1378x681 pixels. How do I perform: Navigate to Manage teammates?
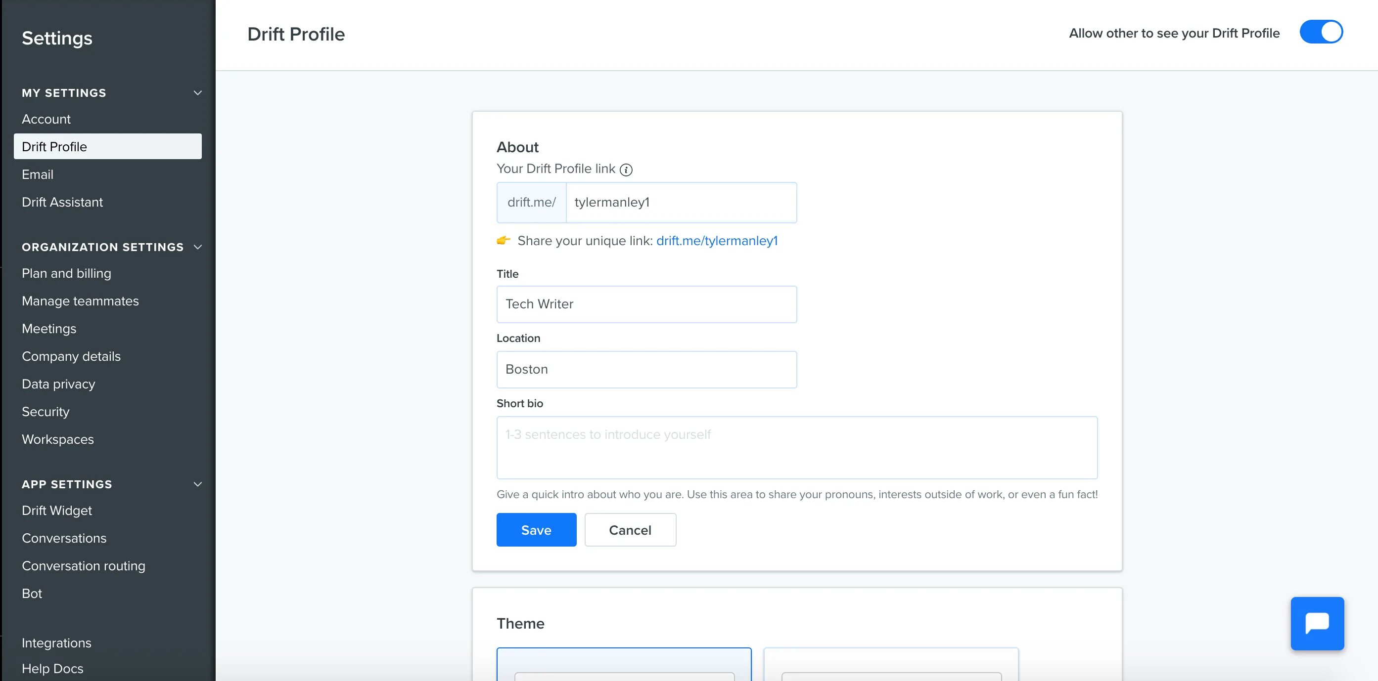coord(80,301)
